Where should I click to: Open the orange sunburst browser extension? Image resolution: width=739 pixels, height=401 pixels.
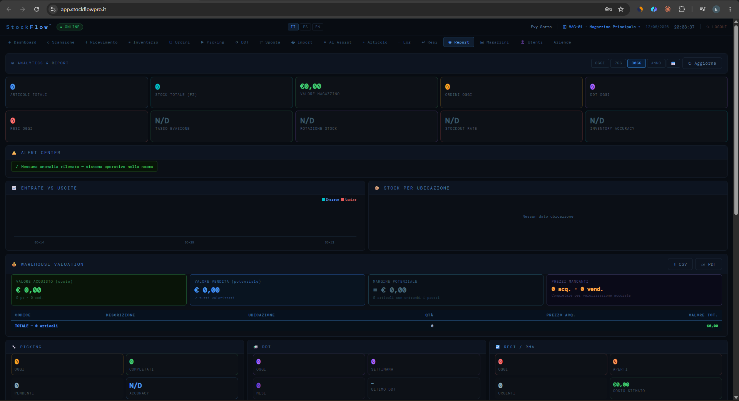(x=668, y=9)
